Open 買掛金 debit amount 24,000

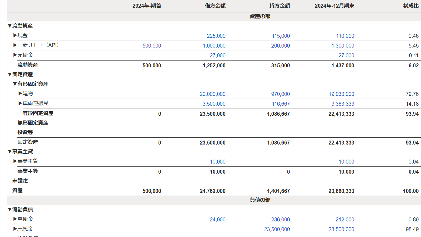(218, 220)
